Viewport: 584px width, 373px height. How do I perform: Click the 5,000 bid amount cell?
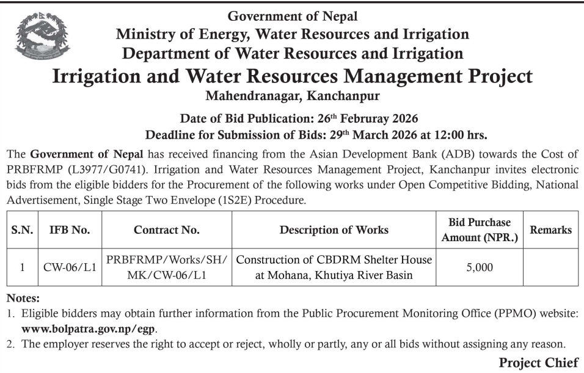point(480,267)
